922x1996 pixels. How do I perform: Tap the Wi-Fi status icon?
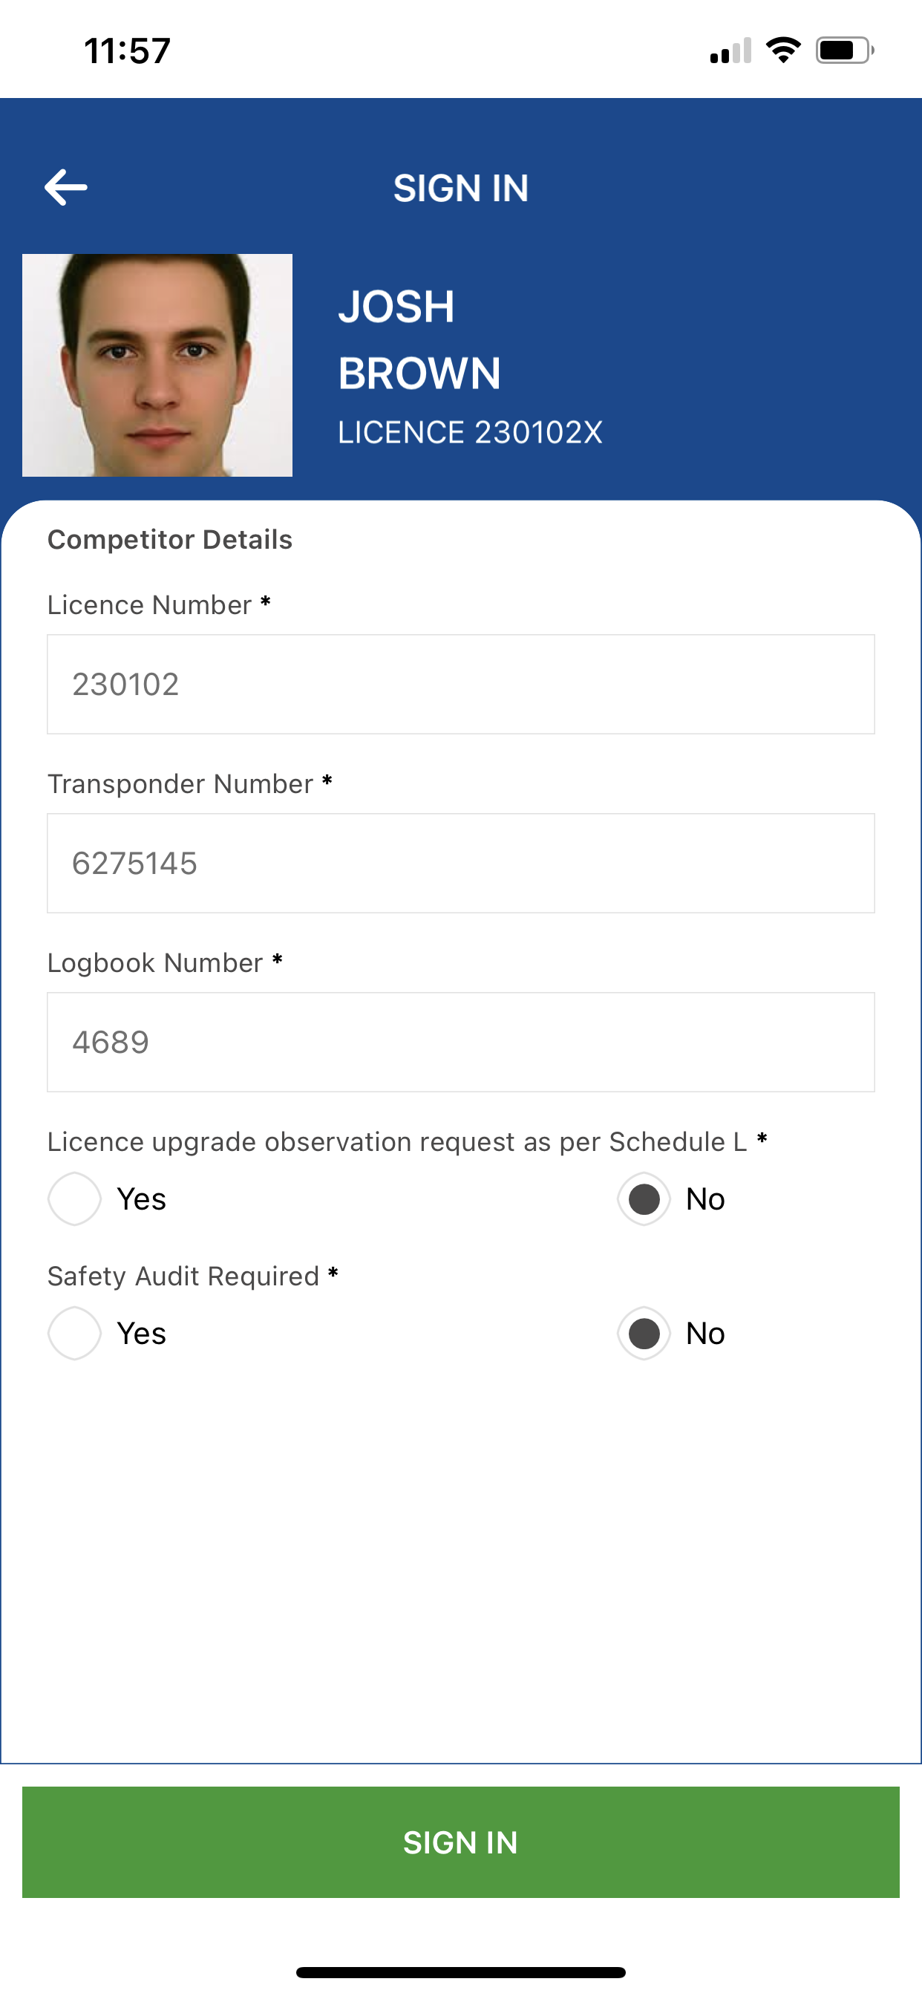[x=783, y=50]
